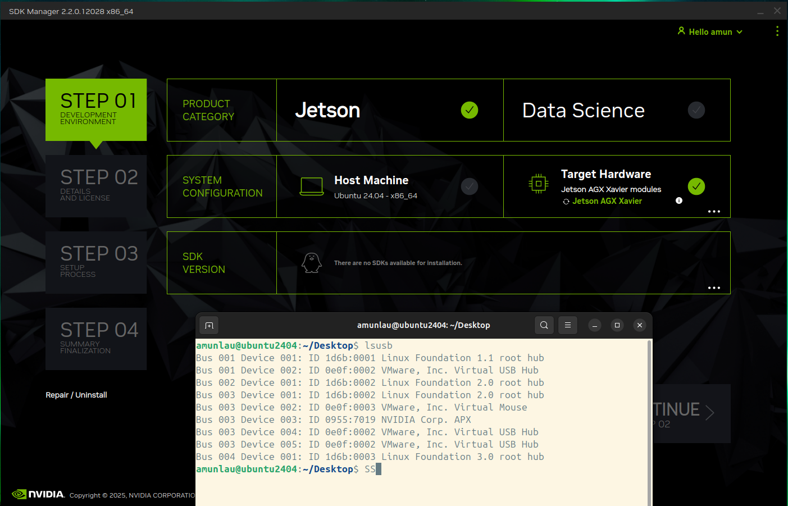This screenshot has height=506, width=788.
Task: Select the Data Science product category card
Action: pyautogui.click(x=617, y=110)
